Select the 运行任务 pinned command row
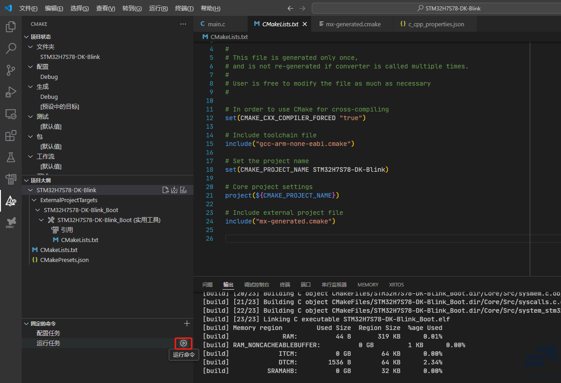561x383 pixels. pos(107,343)
